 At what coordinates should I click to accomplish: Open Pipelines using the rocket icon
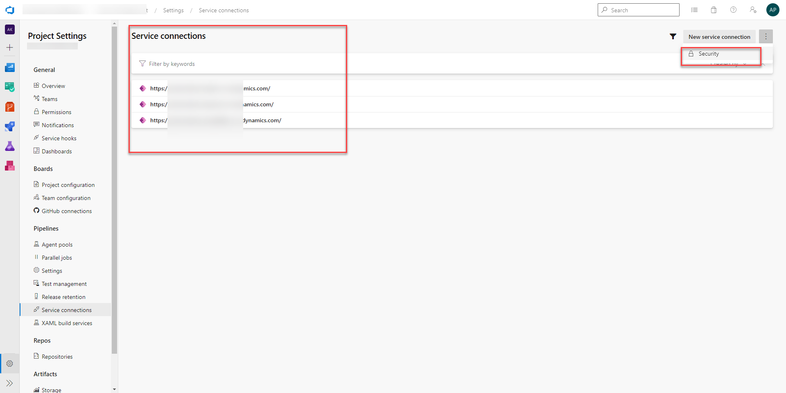click(x=10, y=126)
